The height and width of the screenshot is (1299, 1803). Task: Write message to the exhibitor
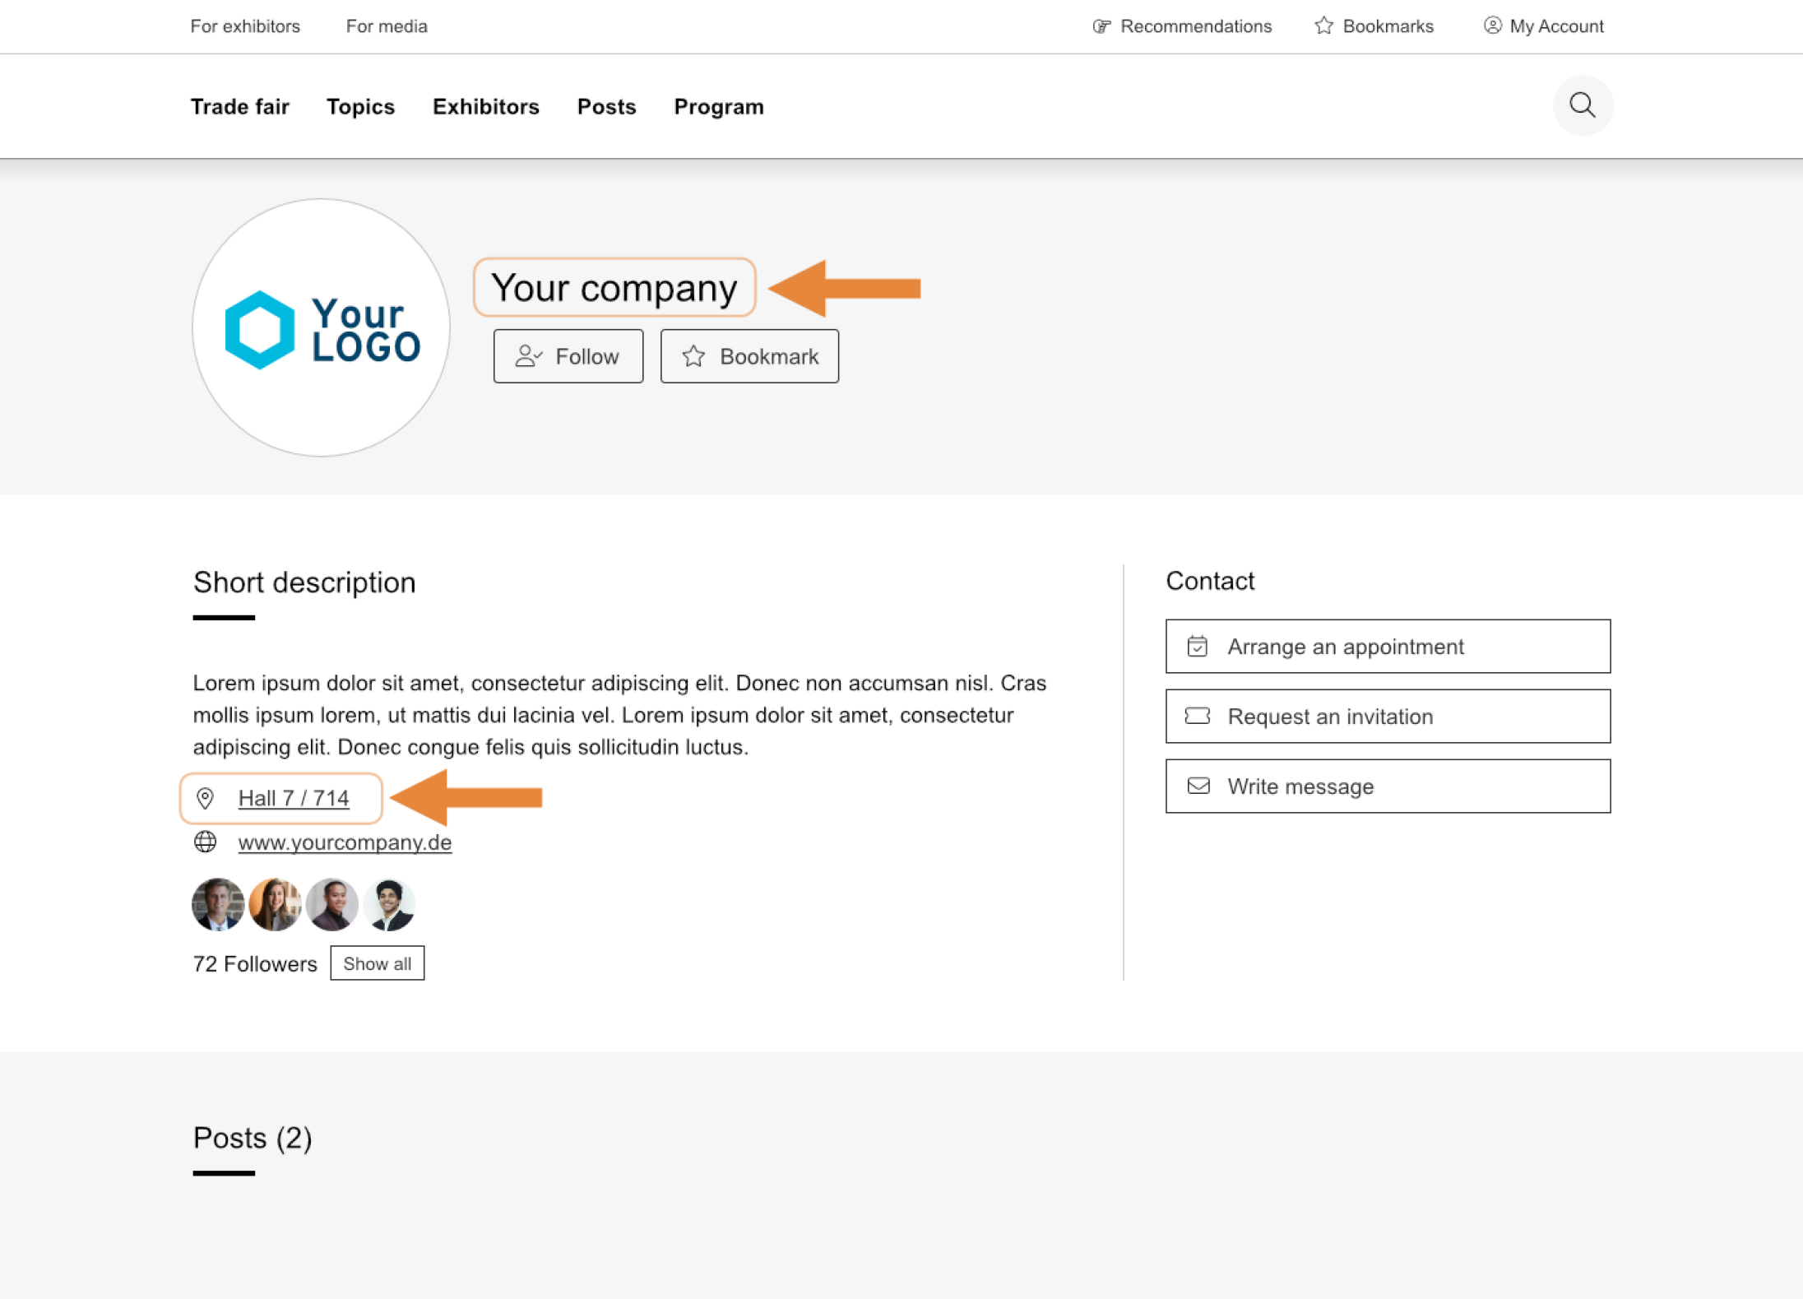click(1388, 786)
